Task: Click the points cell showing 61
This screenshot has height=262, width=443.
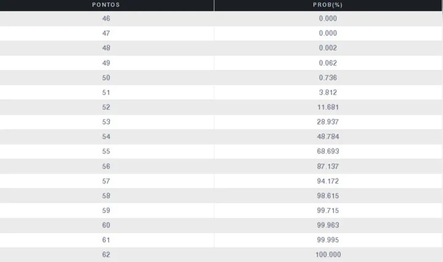Action: pos(107,239)
